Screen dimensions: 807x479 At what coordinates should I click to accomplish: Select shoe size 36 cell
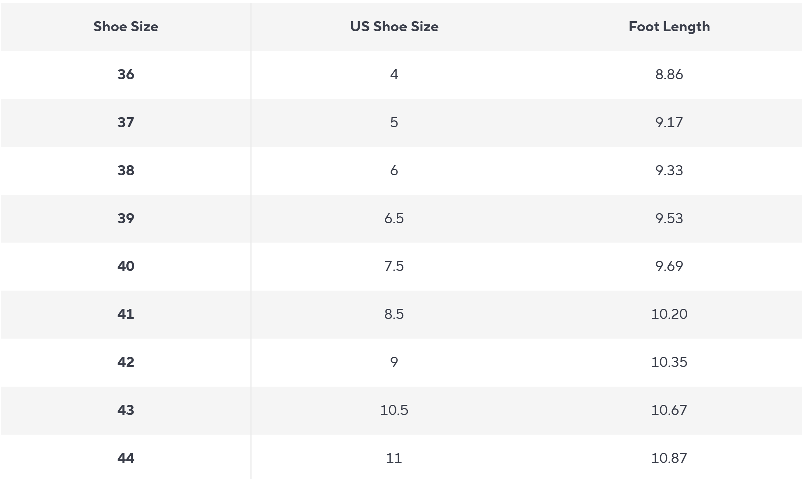pos(126,75)
